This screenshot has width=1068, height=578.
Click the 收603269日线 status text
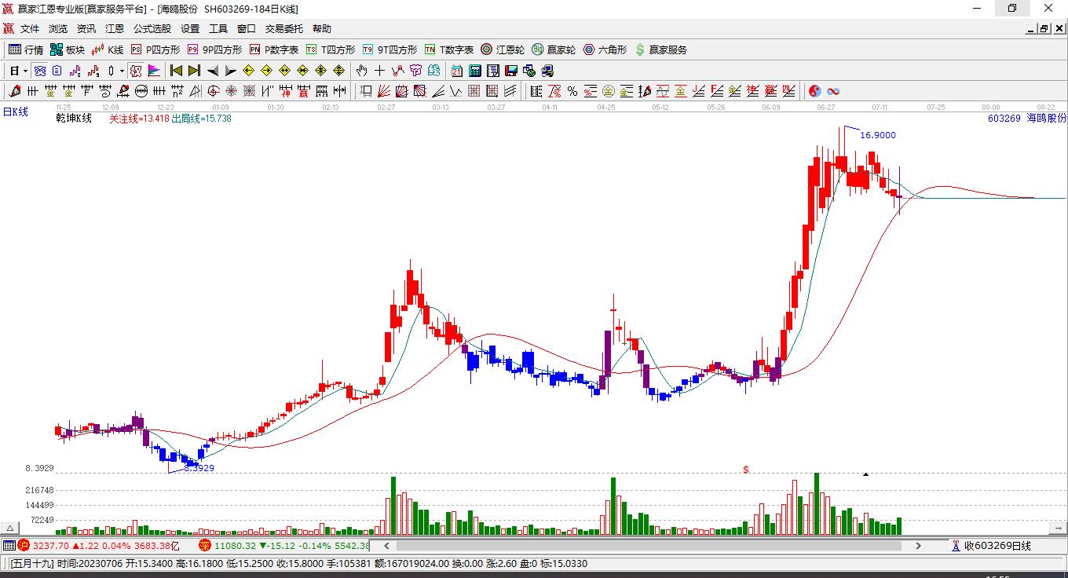click(997, 545)
